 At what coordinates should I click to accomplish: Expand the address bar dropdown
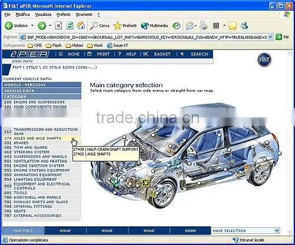click(x=270, y=37)
